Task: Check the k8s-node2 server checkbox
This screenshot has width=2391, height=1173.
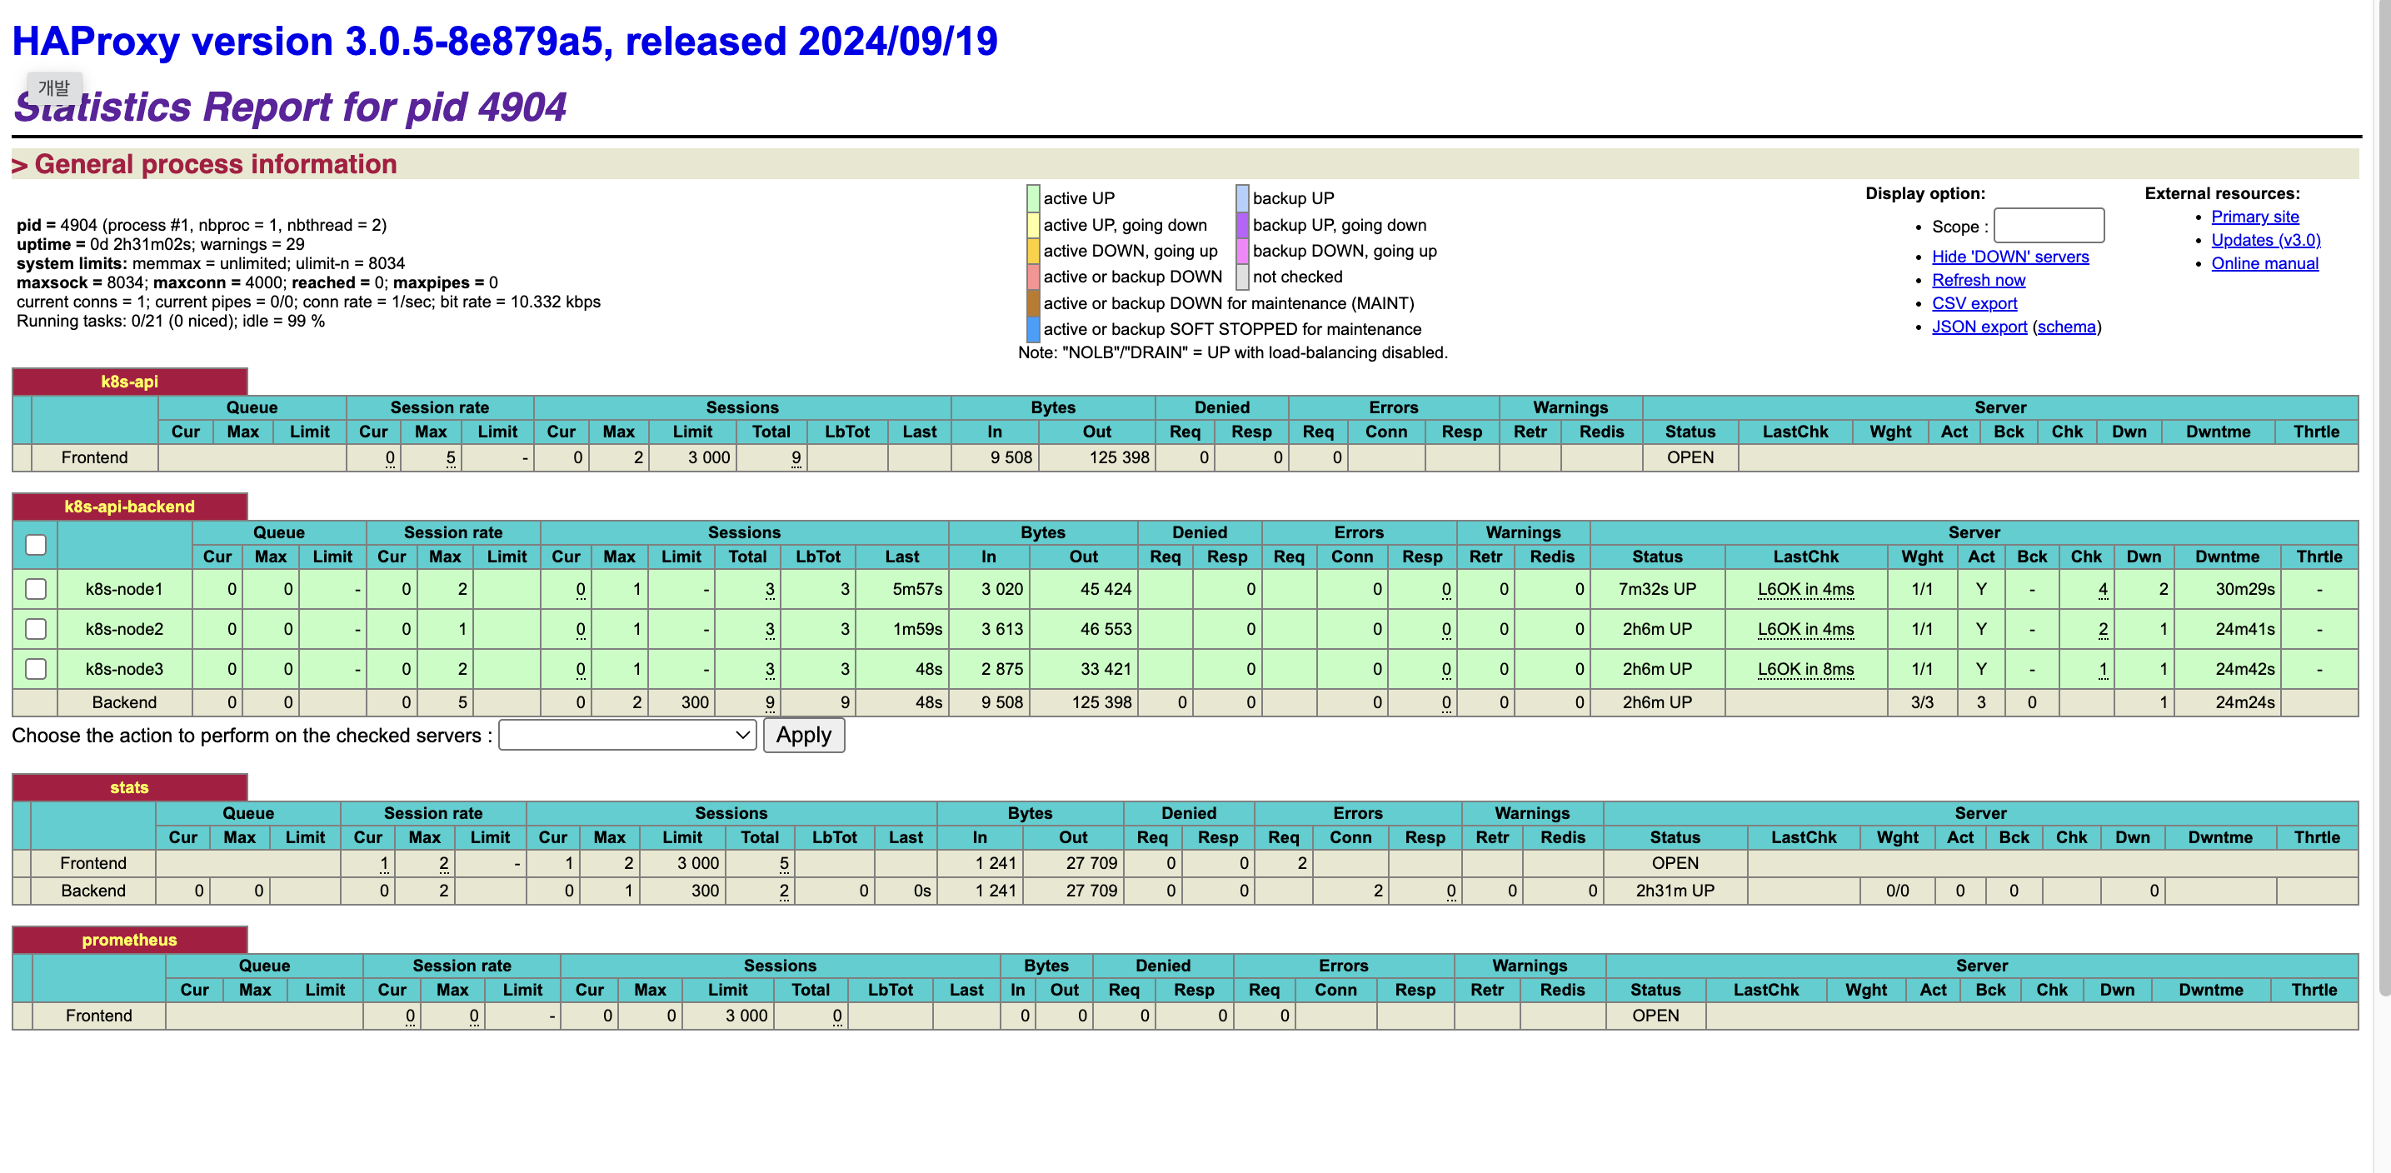Action: (35, 628)
